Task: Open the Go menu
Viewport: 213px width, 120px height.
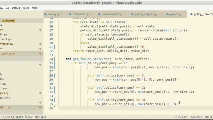Action: click(8, 8)
